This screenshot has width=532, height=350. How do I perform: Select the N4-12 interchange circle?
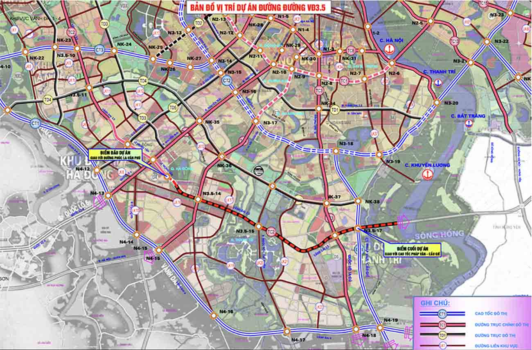96,171
